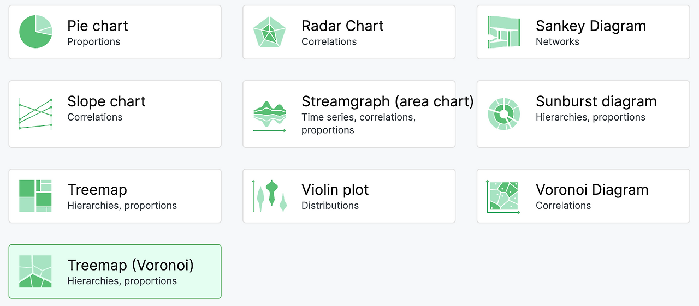Open the Sunburst diagram title

(x=596, y=101)
